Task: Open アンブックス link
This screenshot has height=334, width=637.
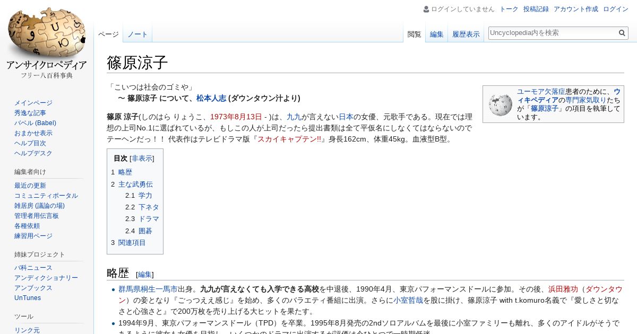Action: tap(33, 288)
